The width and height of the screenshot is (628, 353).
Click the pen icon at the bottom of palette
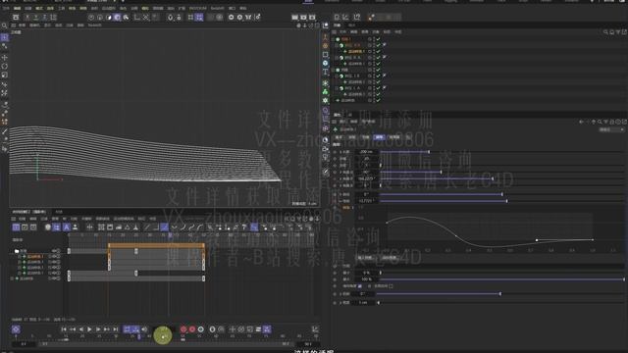point(326,172)
